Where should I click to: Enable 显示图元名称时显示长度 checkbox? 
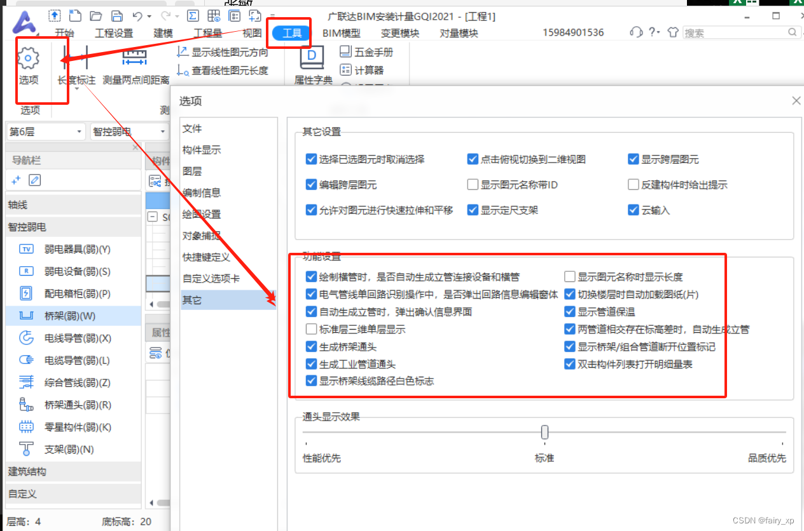click(x=570, y=277)
